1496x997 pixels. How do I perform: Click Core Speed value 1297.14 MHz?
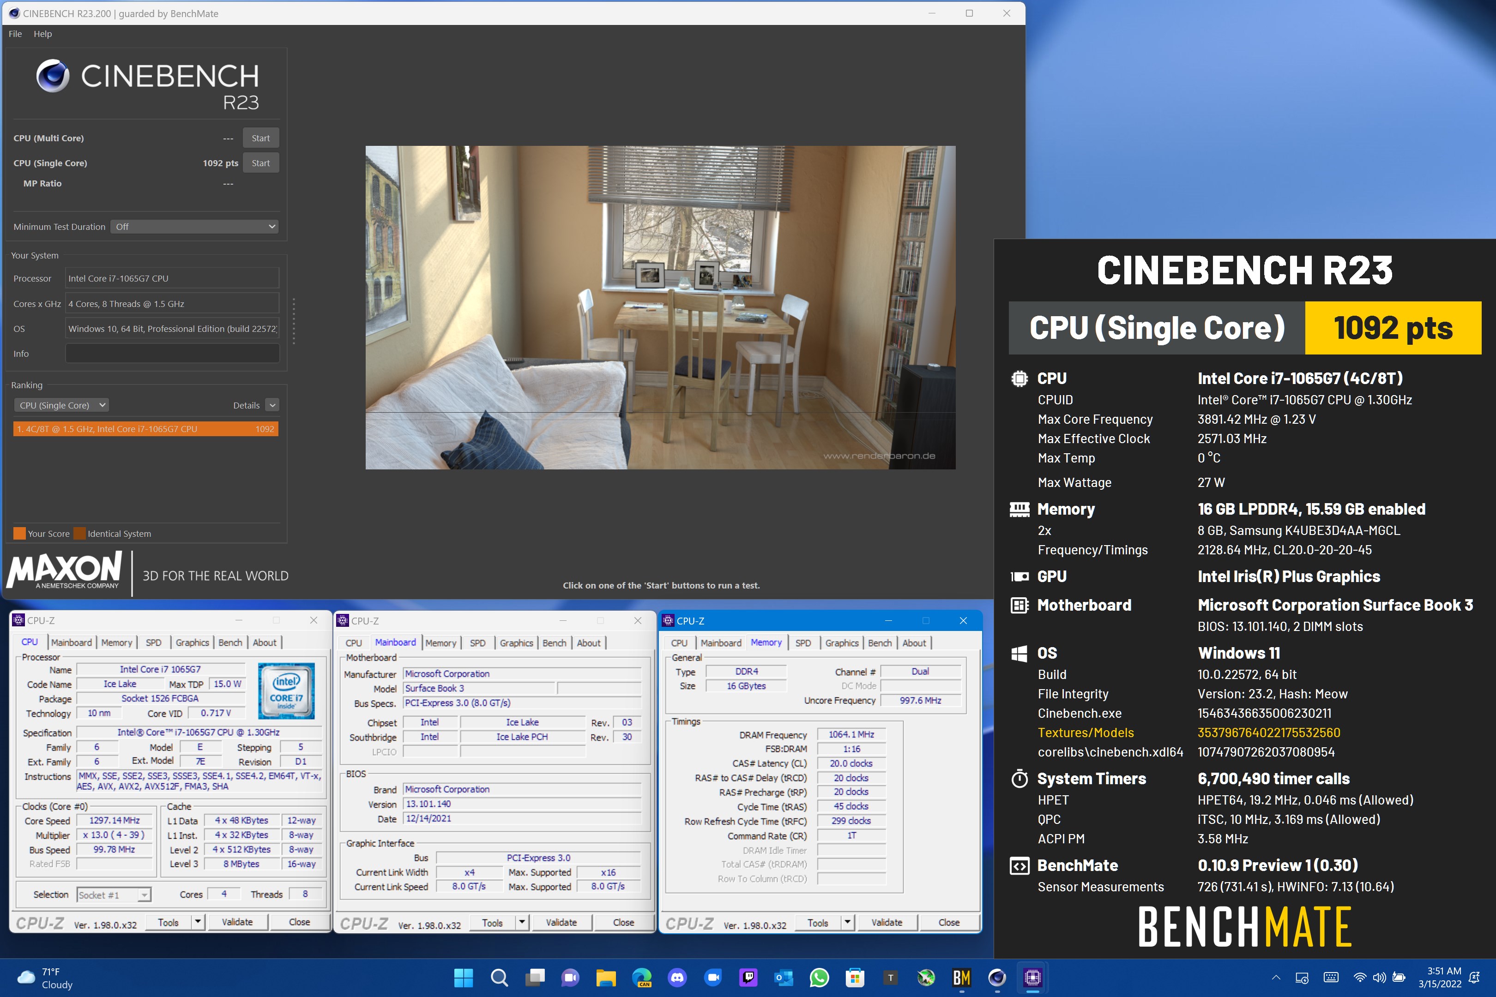(115, 820)
